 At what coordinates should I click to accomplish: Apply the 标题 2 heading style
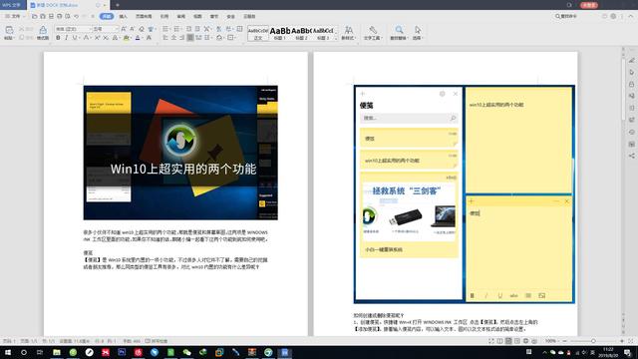click(x=301, y=33)
